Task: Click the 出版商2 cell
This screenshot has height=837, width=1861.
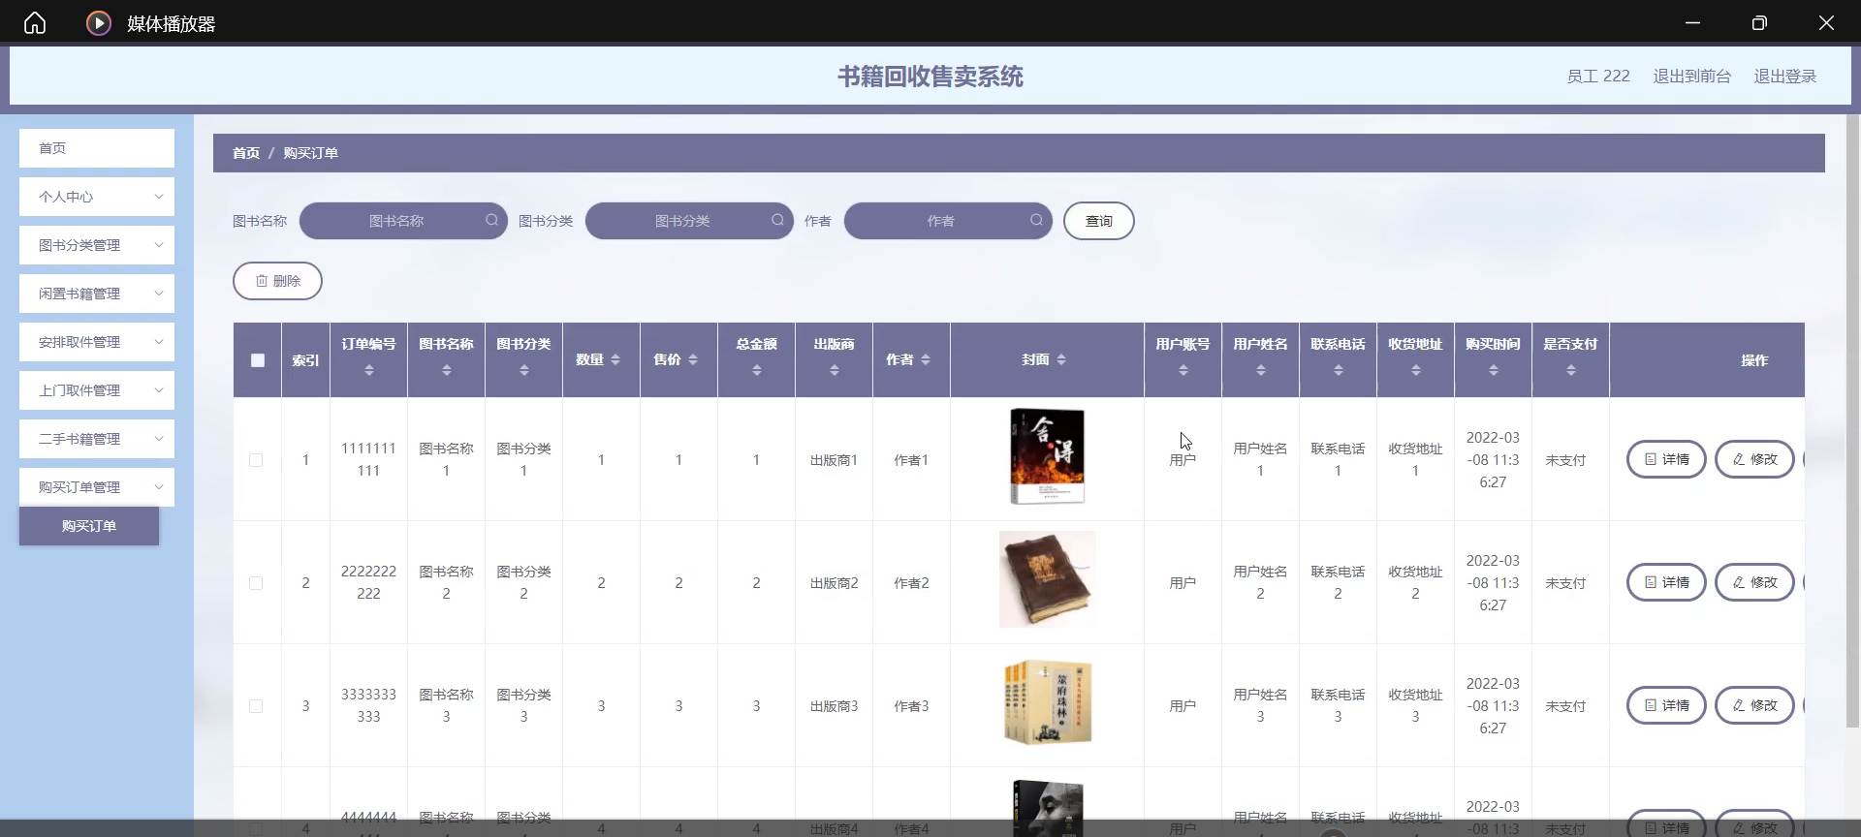Action: click(834, 583)
